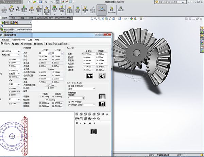
Task: Click the Bill of Materials (材料明细表) tool
Action: coord(78,10)
